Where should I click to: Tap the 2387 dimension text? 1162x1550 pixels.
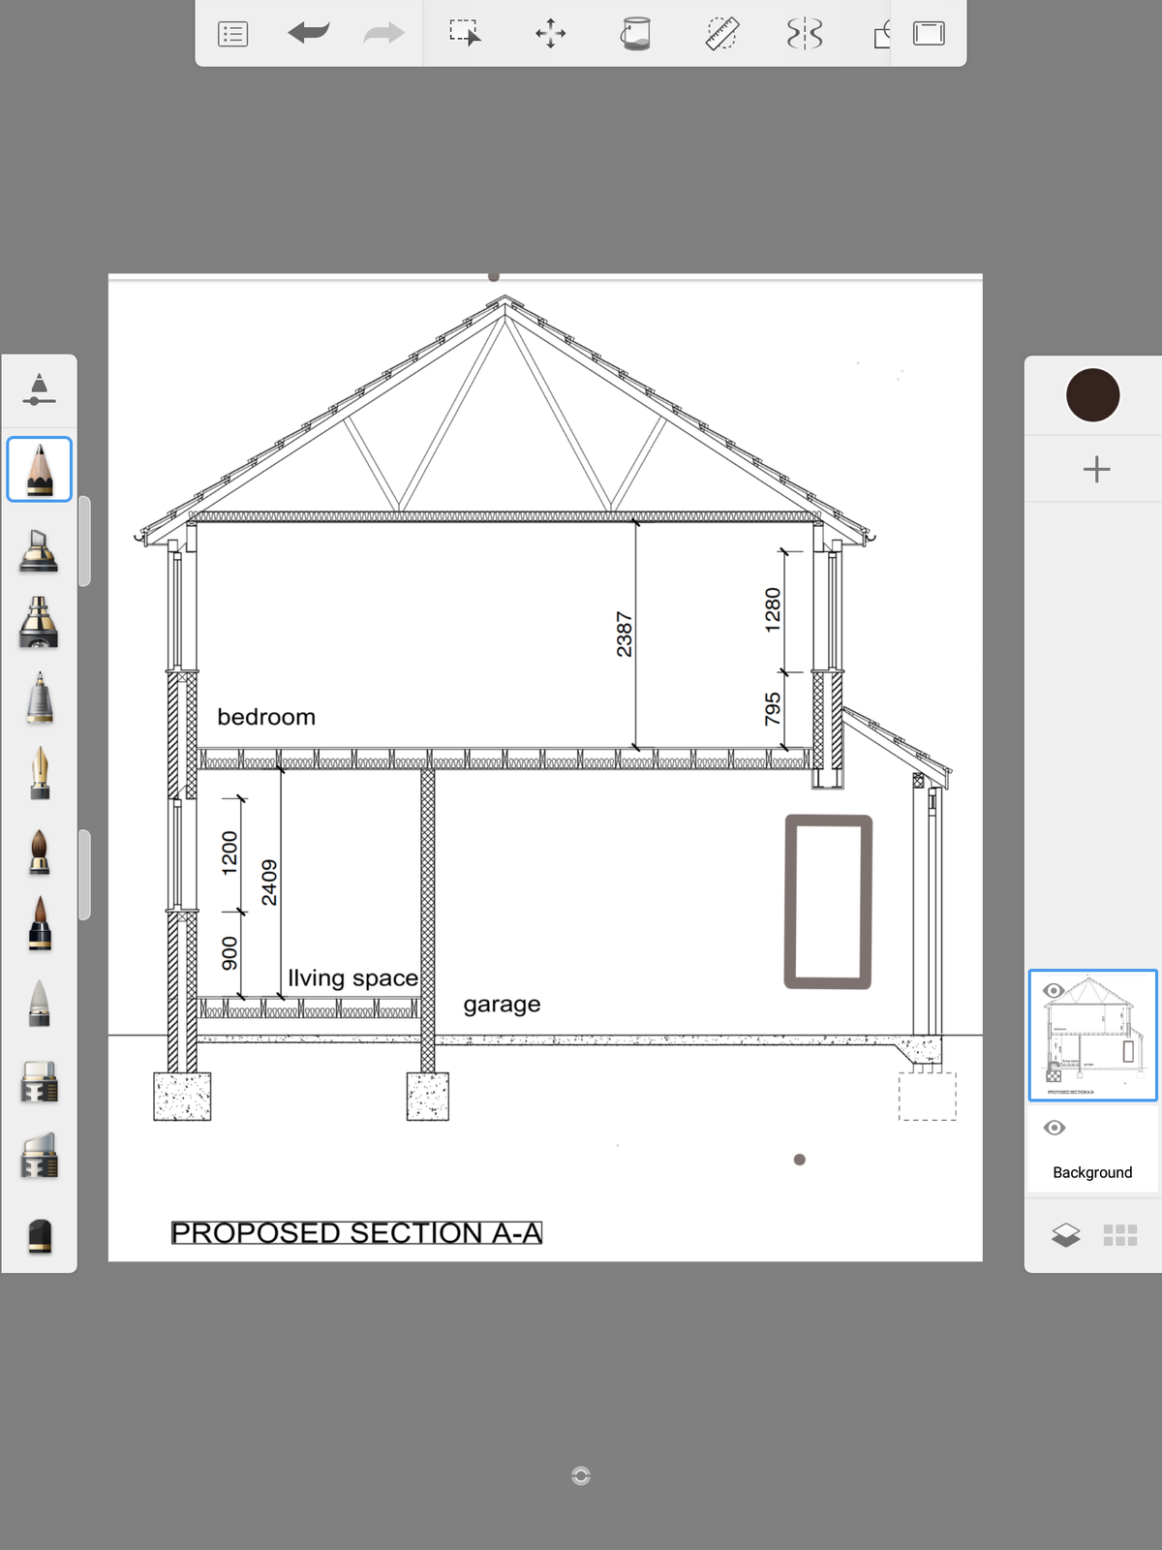point(625,635)
